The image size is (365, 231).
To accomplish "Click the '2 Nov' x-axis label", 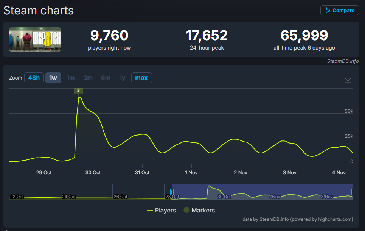I will 241,172.
